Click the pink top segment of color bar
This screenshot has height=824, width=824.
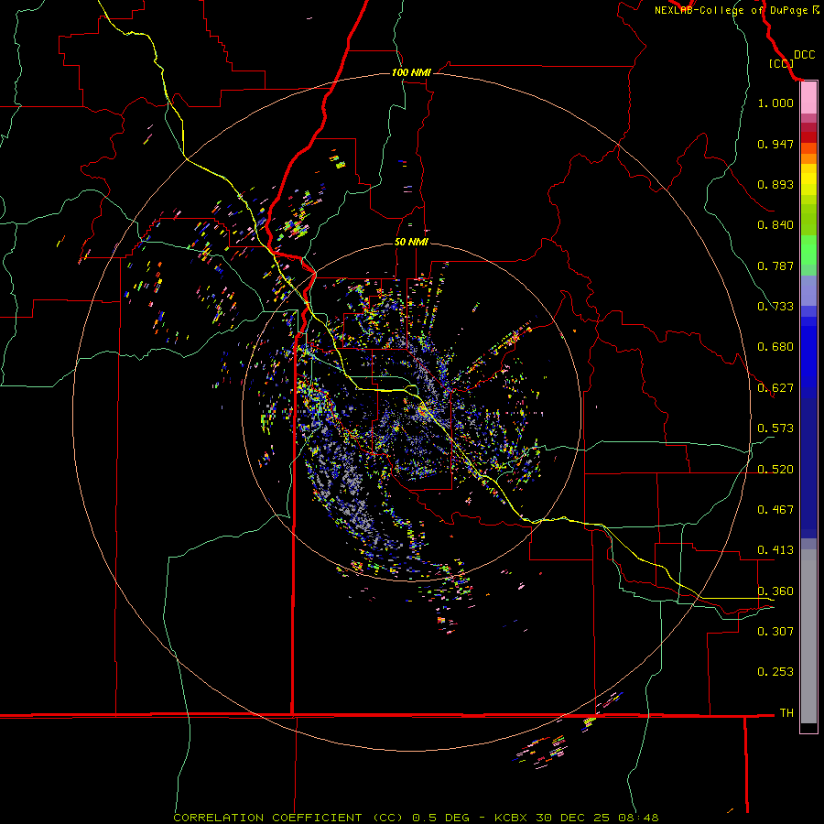(x=808, y=98)
